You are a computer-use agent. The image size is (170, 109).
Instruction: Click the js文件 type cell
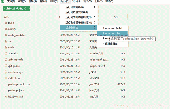point(93,72)
